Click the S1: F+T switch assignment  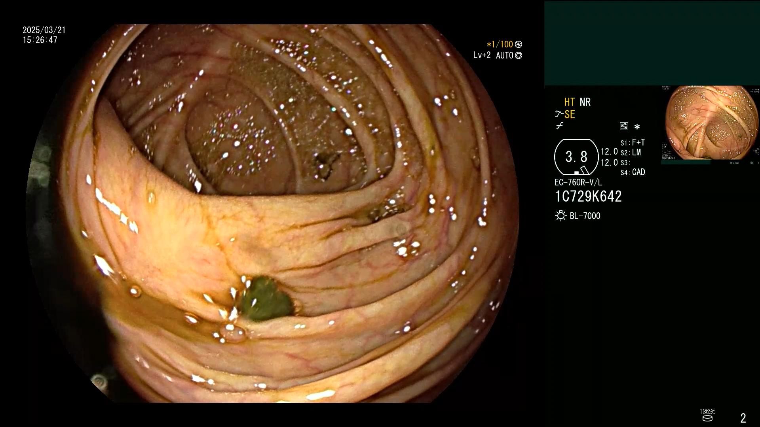click(633, 142)
